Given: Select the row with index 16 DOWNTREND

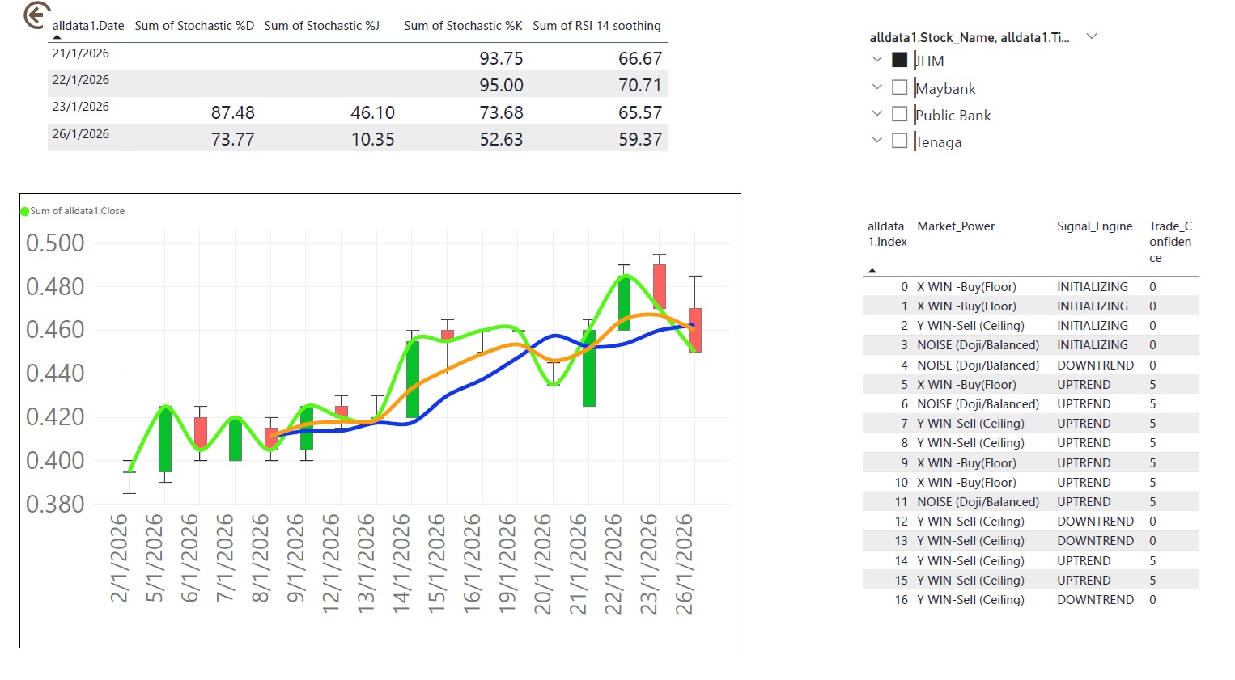Looking at the screenshot, I should coord(1012,599).
